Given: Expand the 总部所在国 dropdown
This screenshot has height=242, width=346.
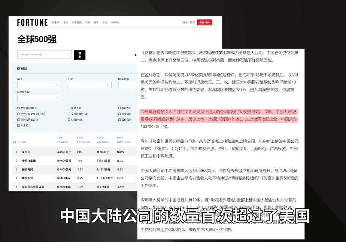Looking at the screenshot, I should [39, 98].
